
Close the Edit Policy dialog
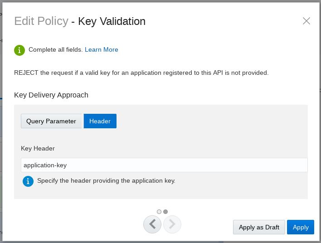pyautogui.click(x=306, y=21)
